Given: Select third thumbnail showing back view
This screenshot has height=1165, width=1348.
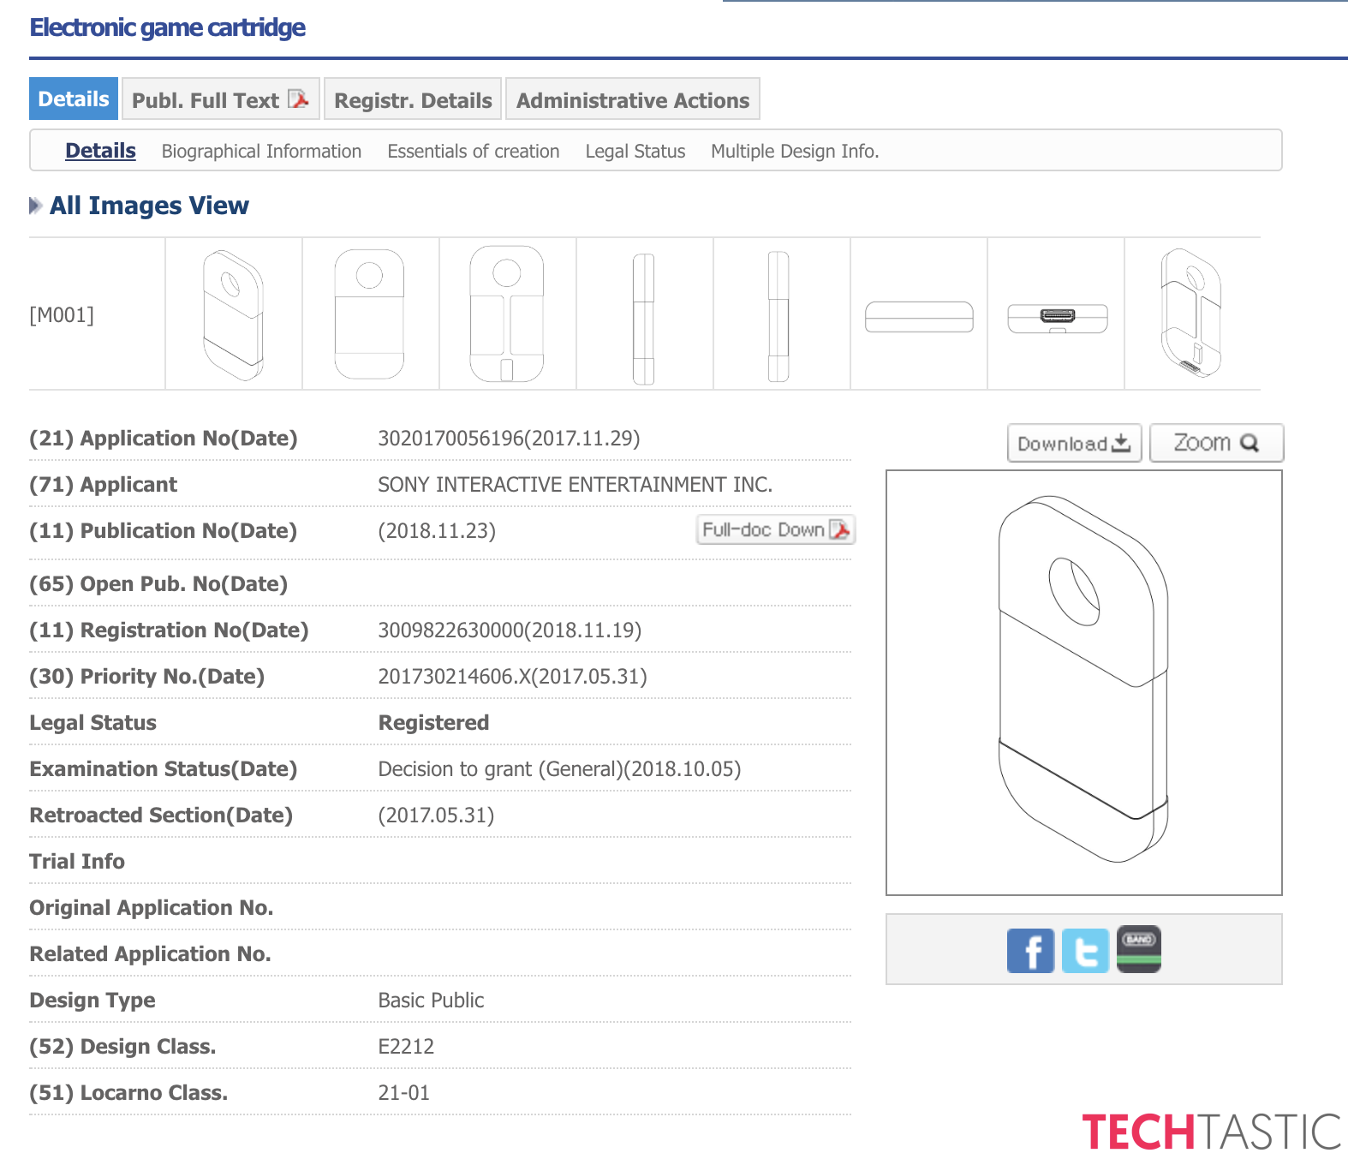Looking at the screenshot, I should pyautogui.click(x=507, y=314).
